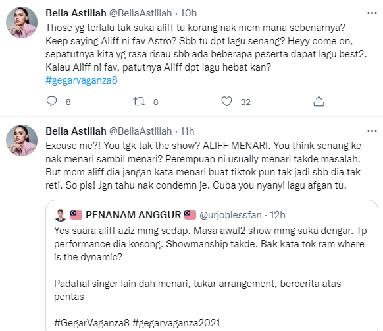Image resolution: width=383 pixels, height=331 pixels.
Task: Click the share icon on first tweet
Action: click(x=319, y=102)
